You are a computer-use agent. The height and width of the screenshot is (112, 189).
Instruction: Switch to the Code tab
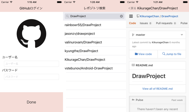(133, 23)
